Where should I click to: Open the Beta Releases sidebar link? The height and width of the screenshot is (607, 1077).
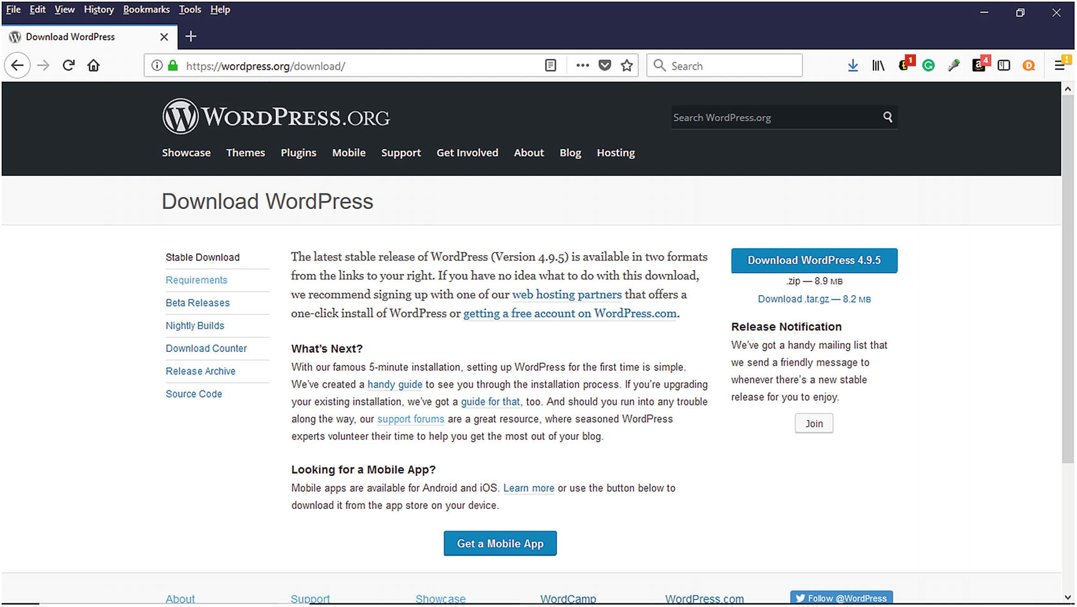click(x=197, y=303)
